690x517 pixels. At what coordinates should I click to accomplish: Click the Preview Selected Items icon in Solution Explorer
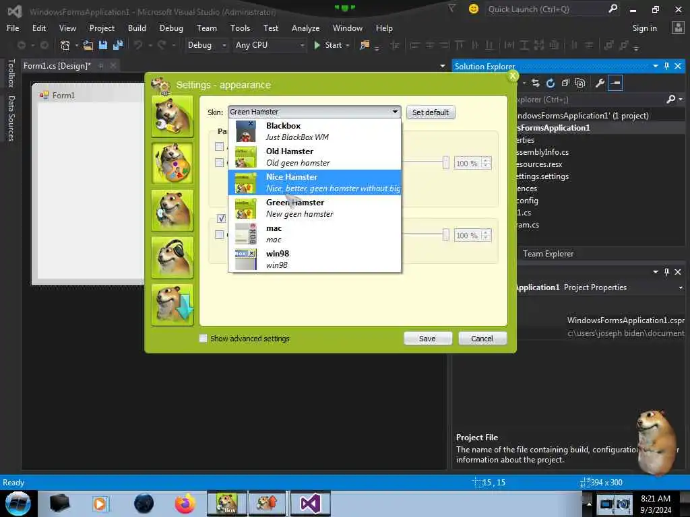(615, 83)
